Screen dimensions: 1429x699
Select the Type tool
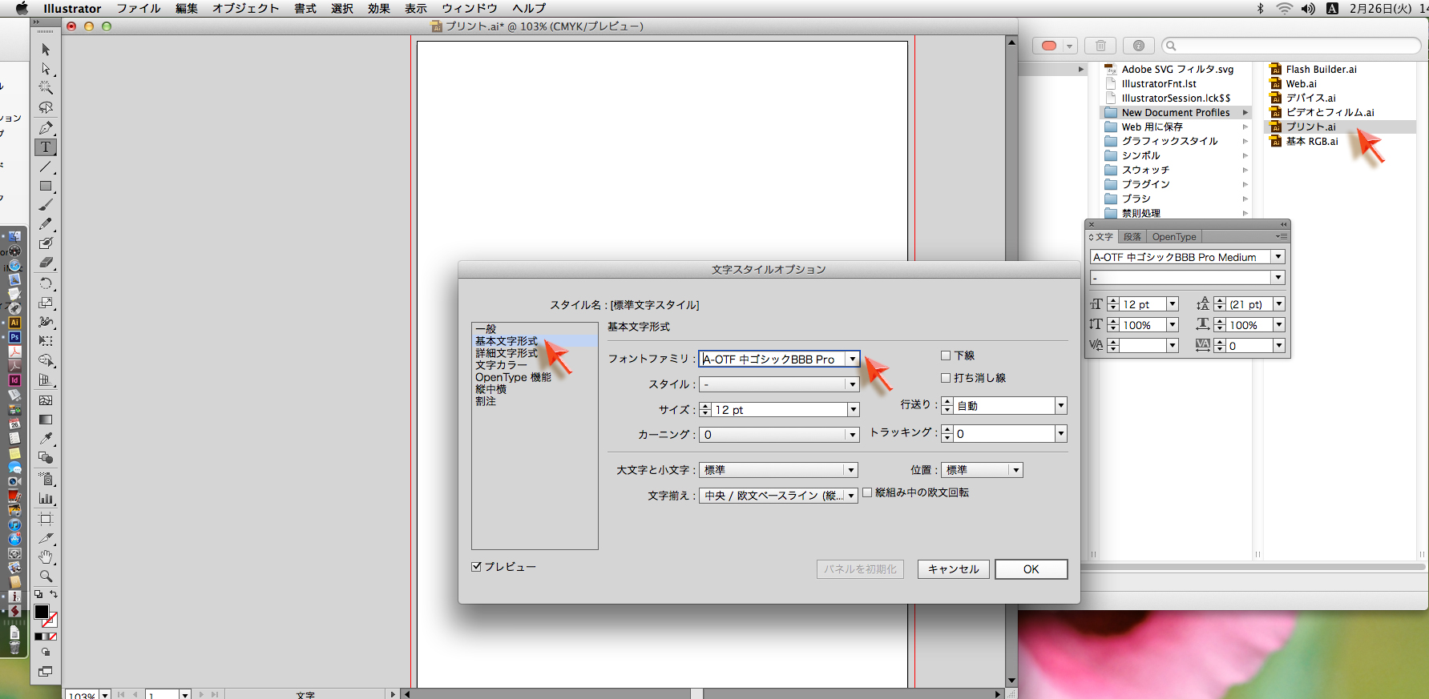pos(46,147)
